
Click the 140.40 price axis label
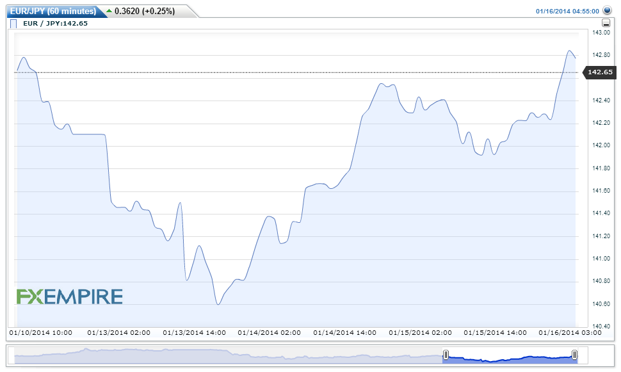[601, 327]
